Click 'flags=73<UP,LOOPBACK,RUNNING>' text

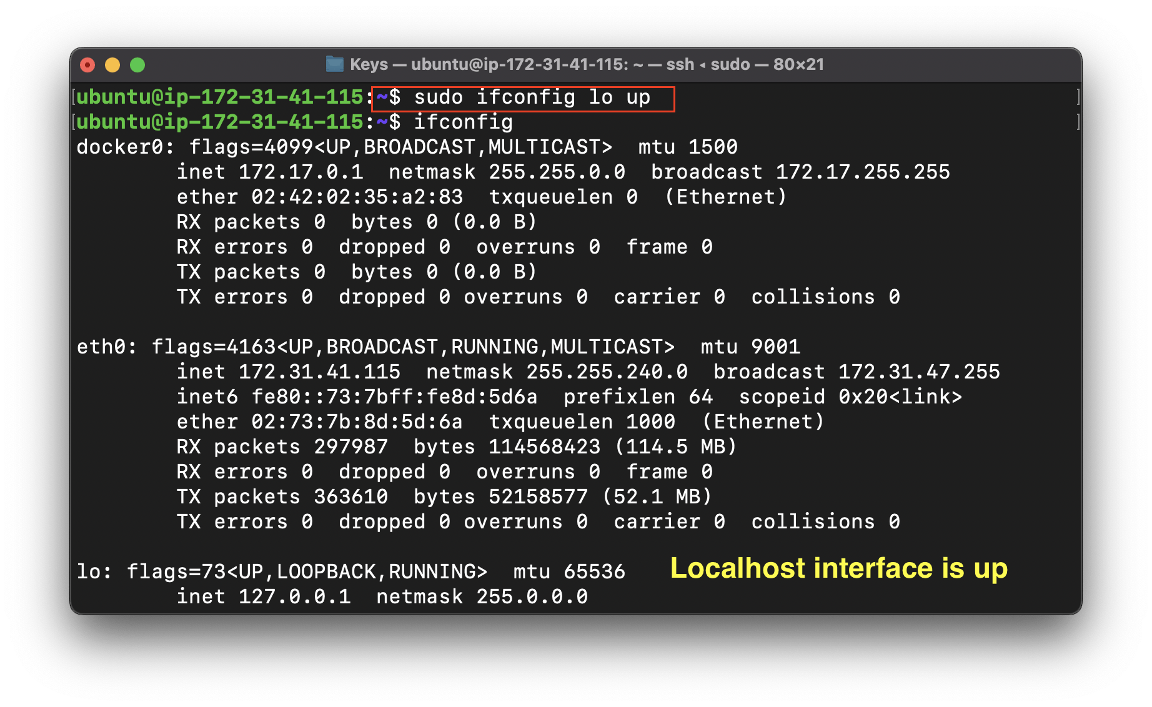click(307, 572)
